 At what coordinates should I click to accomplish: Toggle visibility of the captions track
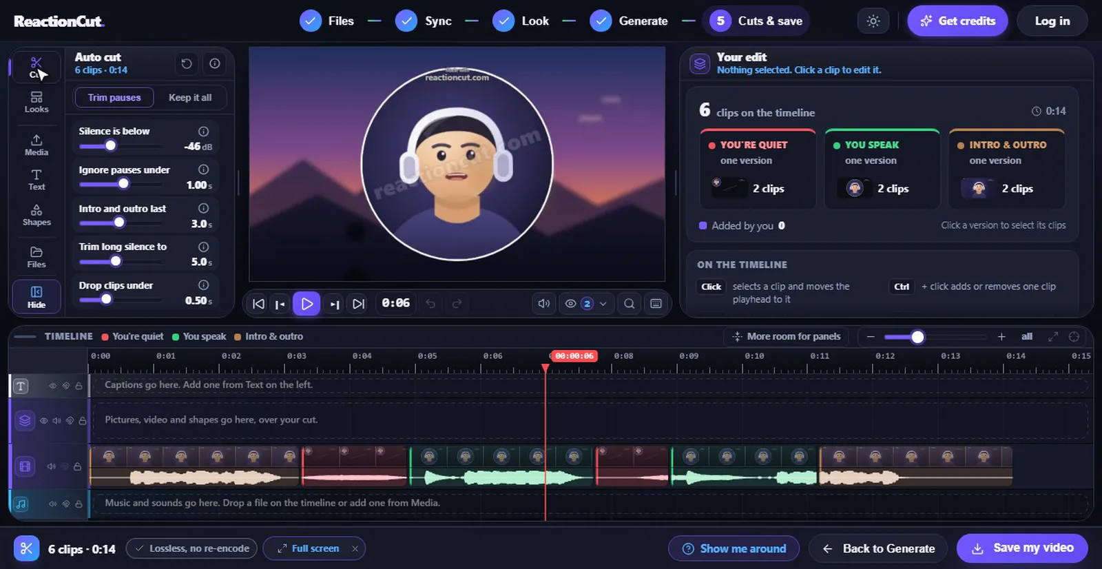point(52,386)
